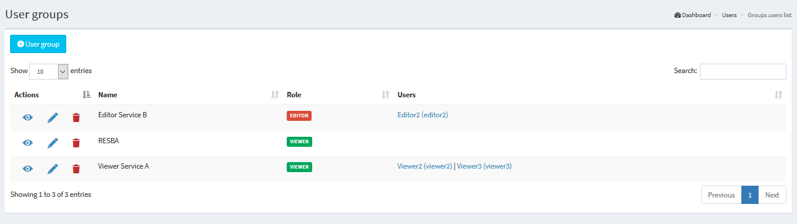
Task: Open the Viewer3 (viewer3) user link
Action: (x=484, y=166)
